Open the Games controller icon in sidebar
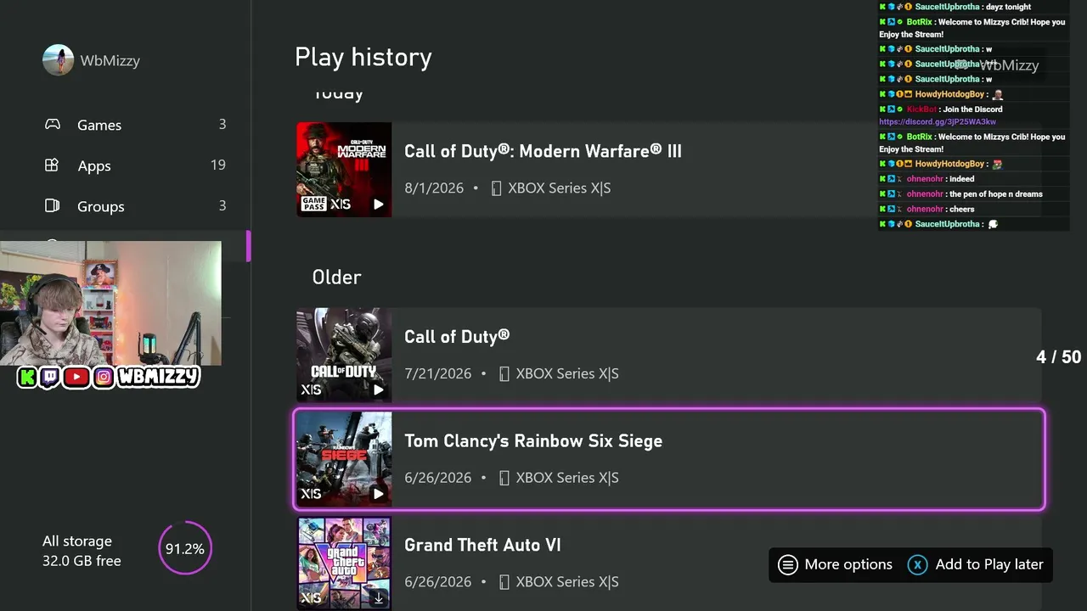Image resolution: width=1087 pixels, height=611 pixels. tap(53, 124)
